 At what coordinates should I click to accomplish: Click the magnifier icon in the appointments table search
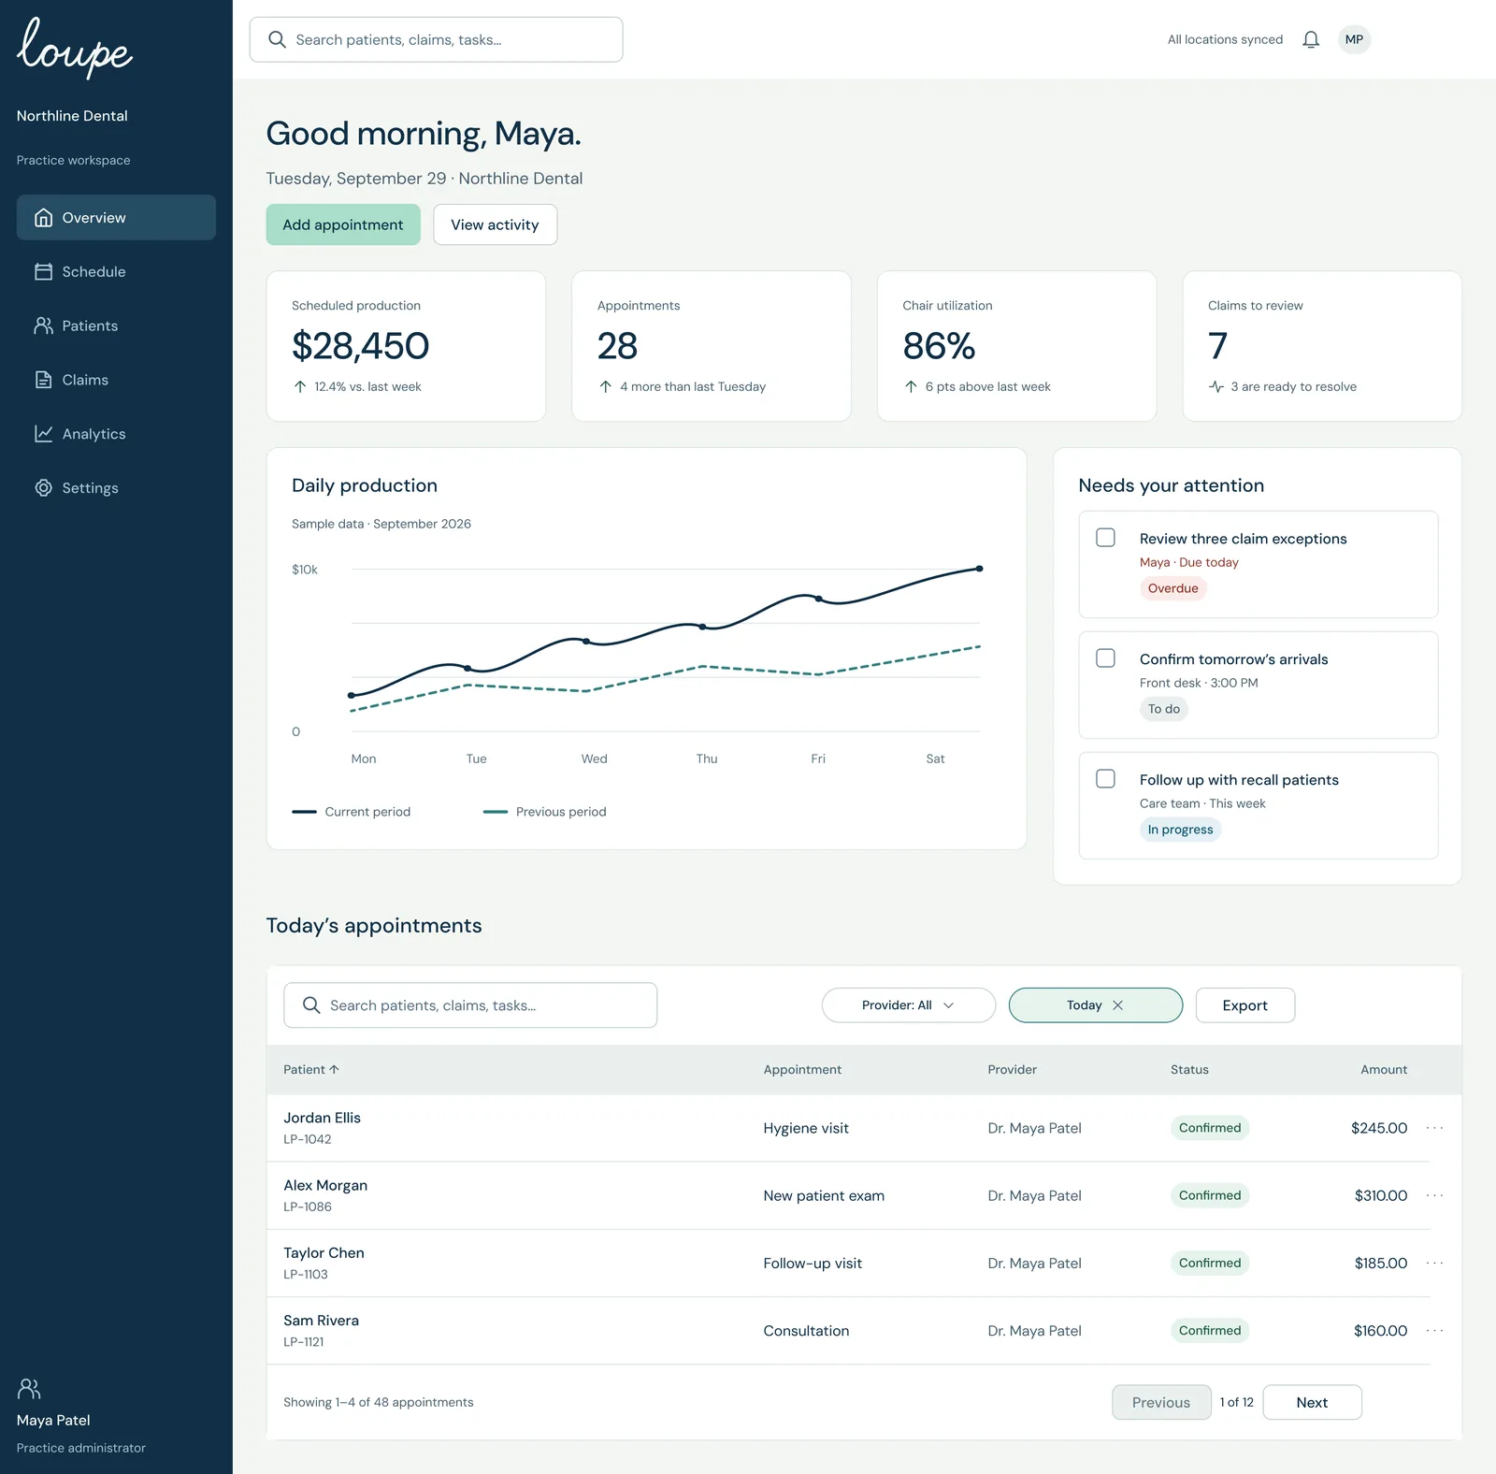pos(311,1004)
